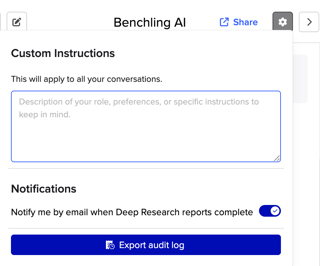This screenshot has width=320, height=266.
Task: Click the new chat compose icon
Action: 16,22
